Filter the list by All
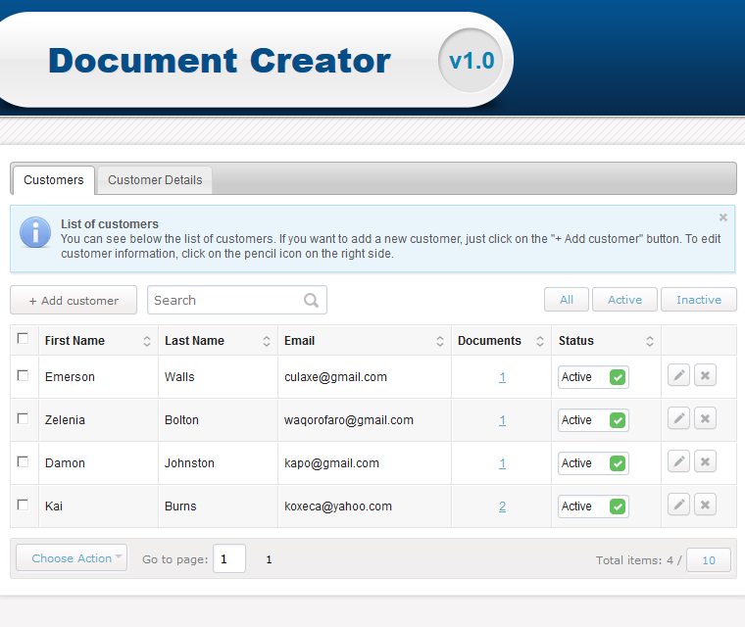 pos(567,300)
